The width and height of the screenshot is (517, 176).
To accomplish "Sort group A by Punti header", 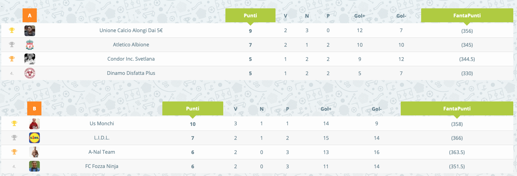I will point(250,15).
